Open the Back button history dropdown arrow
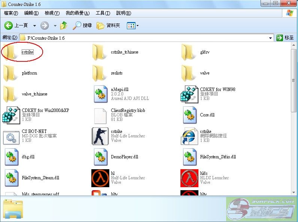The width and height of the screenshot is (298, 222). pyautogui.click(x=34, y=25)
